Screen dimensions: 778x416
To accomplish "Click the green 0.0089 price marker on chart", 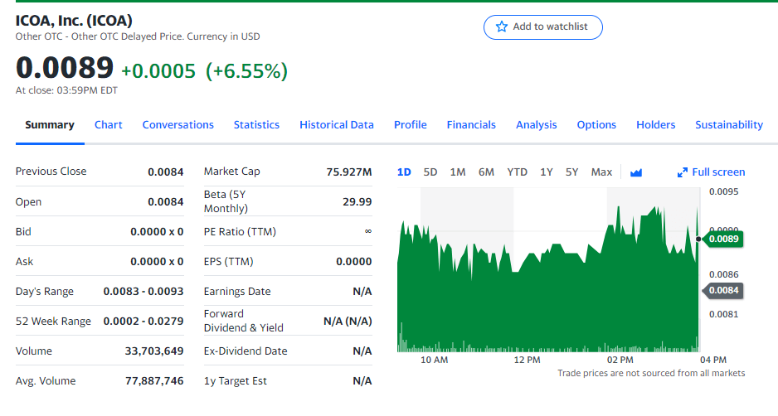I will click(723, 239).
